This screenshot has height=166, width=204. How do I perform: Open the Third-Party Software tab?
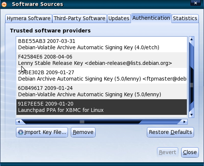click(x=79, y=19)
